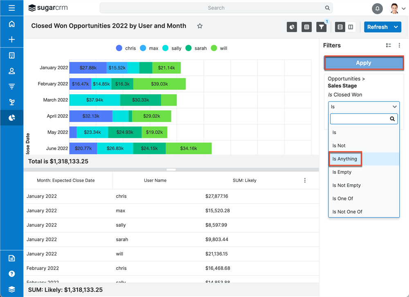Viewport: 409px width, 297px height.
Task: Open user avatar profile menu
Action: tap(394, 8)
